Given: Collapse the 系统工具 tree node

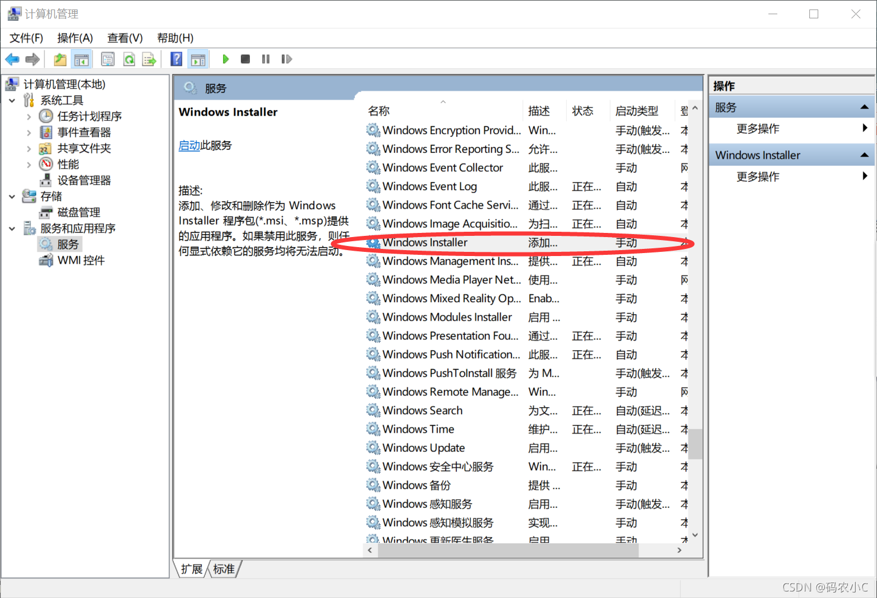Looking at the screenshot, I should click(12, 100).
